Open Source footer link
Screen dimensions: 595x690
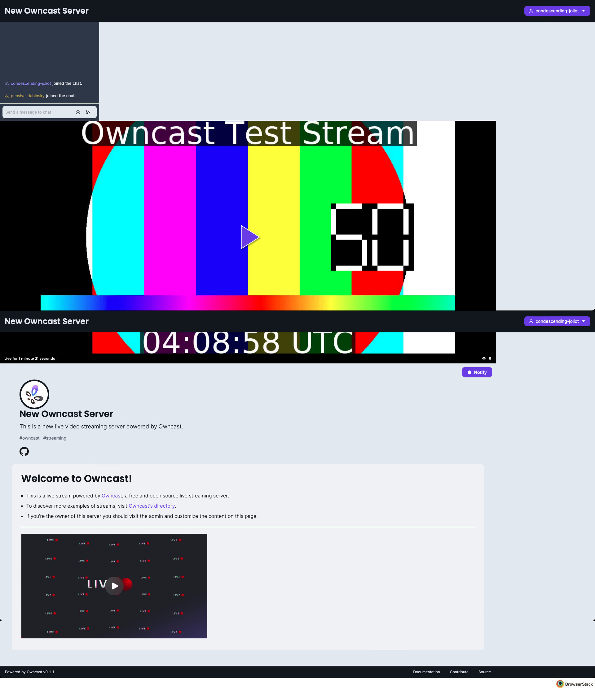pyautogui.click(x=484, y=672)
